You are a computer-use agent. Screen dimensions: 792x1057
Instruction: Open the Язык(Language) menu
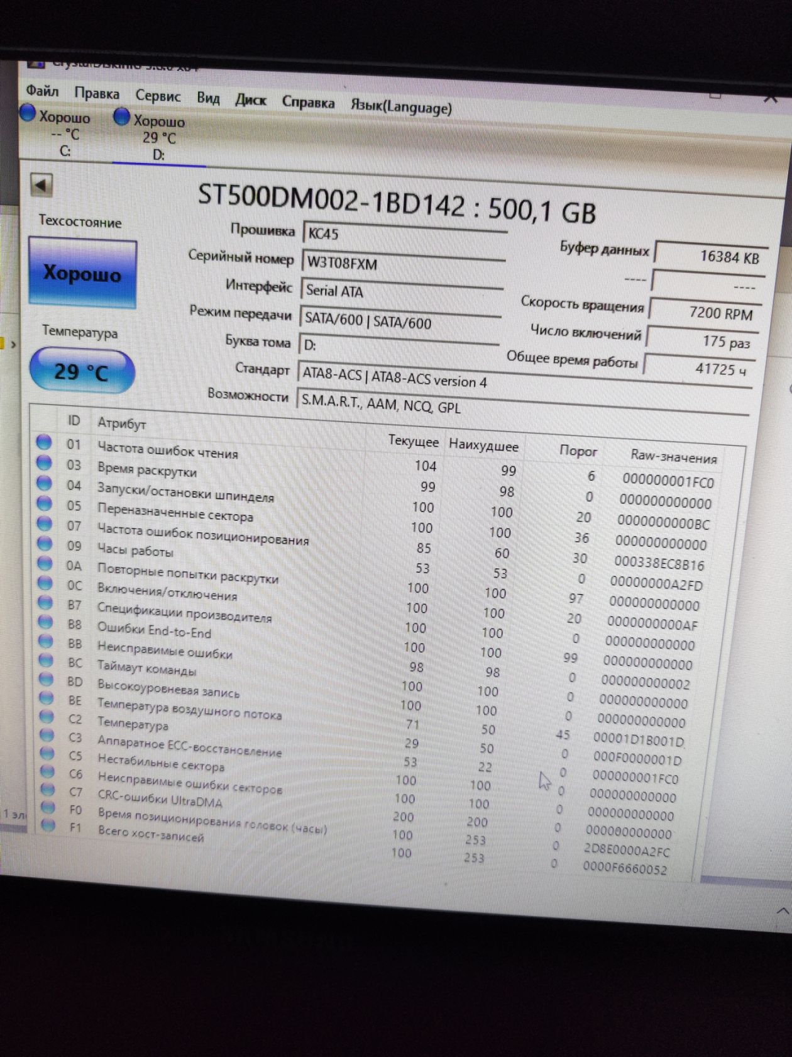point(401,106)
